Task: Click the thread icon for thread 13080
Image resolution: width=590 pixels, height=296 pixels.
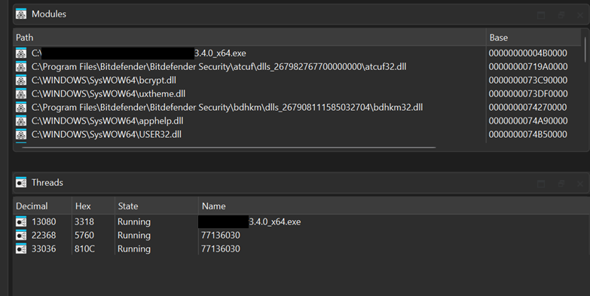Action: (21, 221)
